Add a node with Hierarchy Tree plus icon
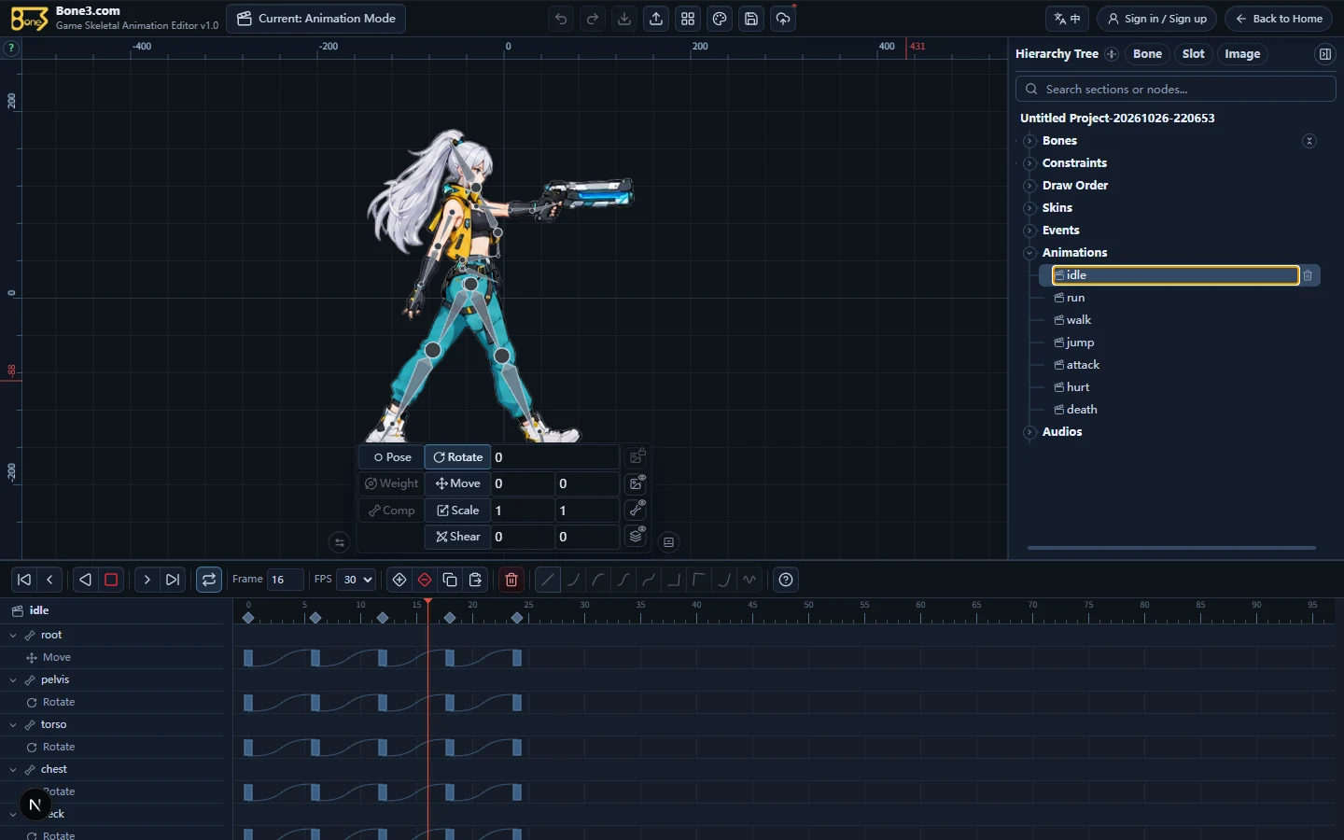Image resolution: width=1344 pixels, height=840 pixels. tap(1112, 54)
